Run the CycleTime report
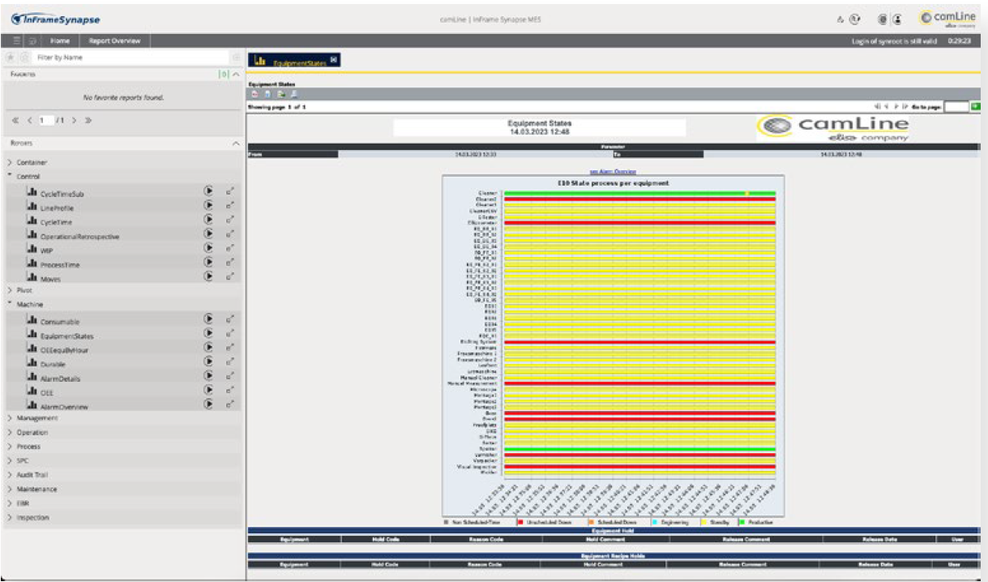 (209, 219)
